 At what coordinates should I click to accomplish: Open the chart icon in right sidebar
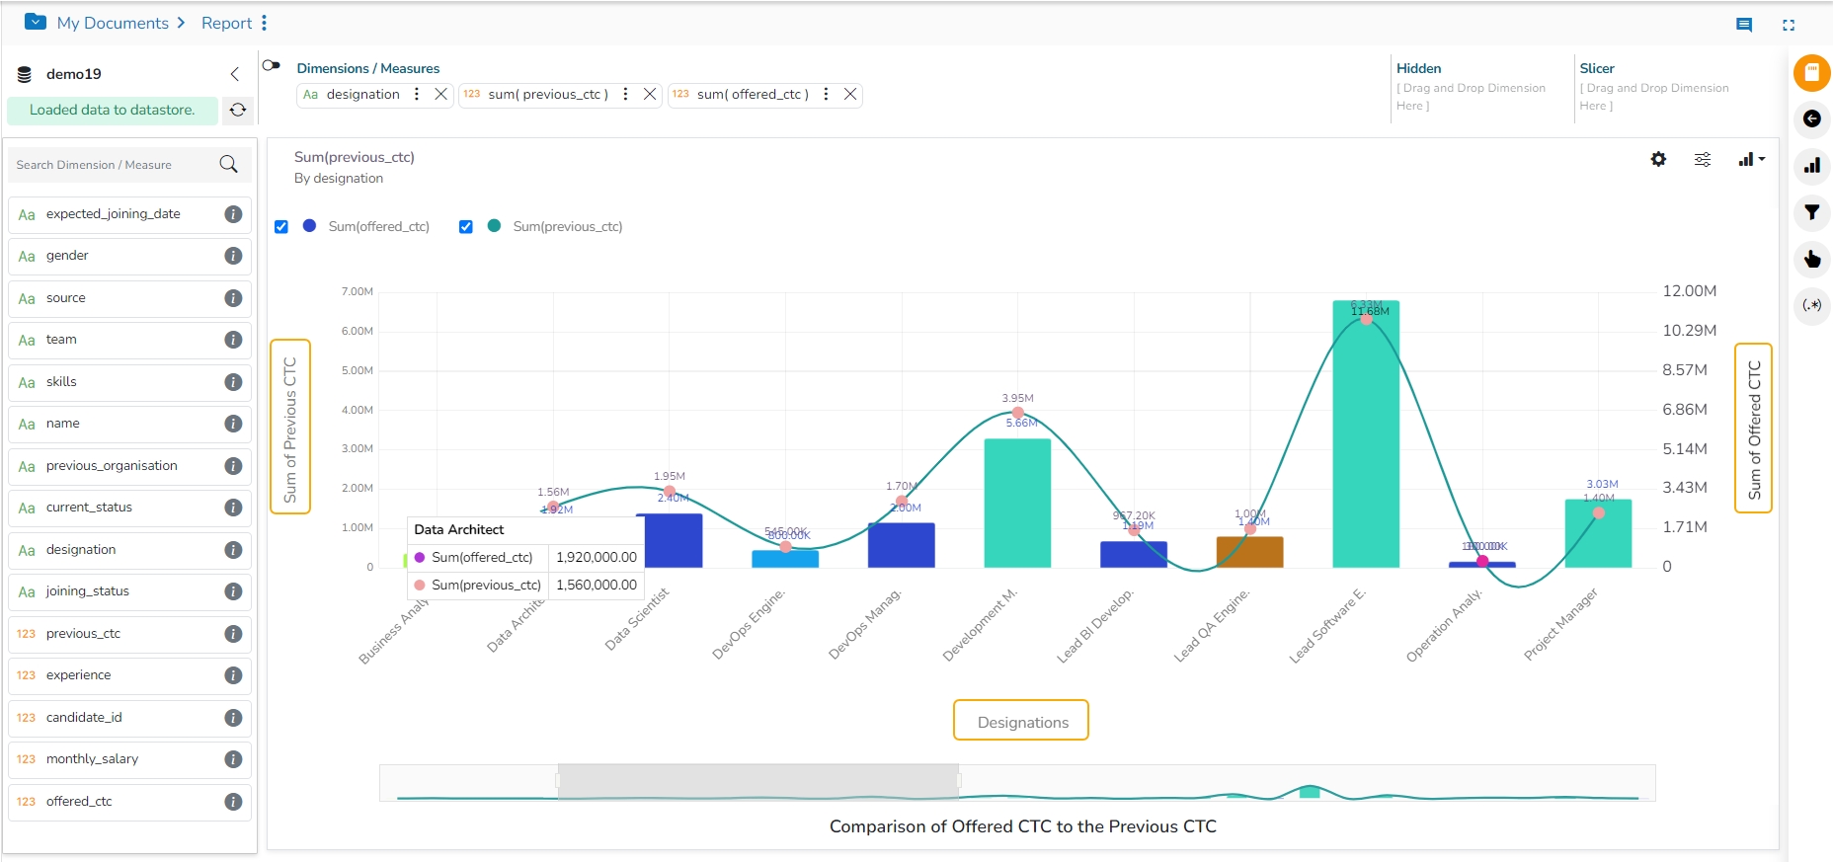(x=1812, y=165)
